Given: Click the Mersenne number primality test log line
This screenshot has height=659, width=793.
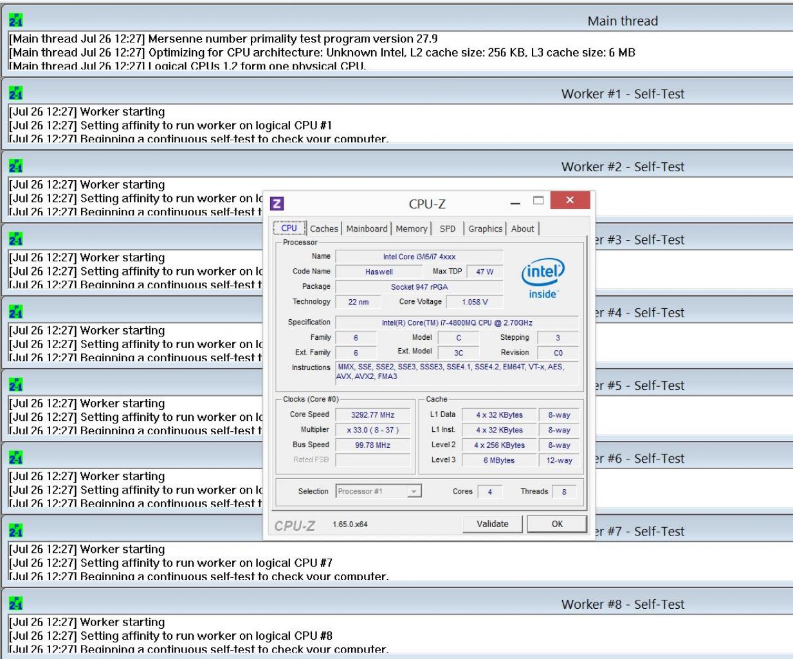Looking at the screenshot, I should click(x=223, y=39).
